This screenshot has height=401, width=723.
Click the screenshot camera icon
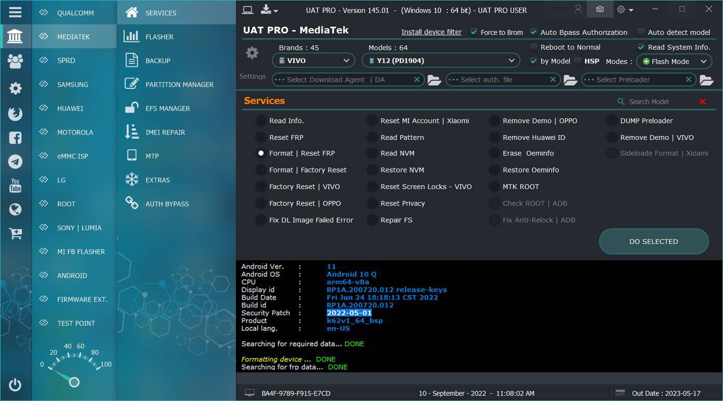click(600, 10)
